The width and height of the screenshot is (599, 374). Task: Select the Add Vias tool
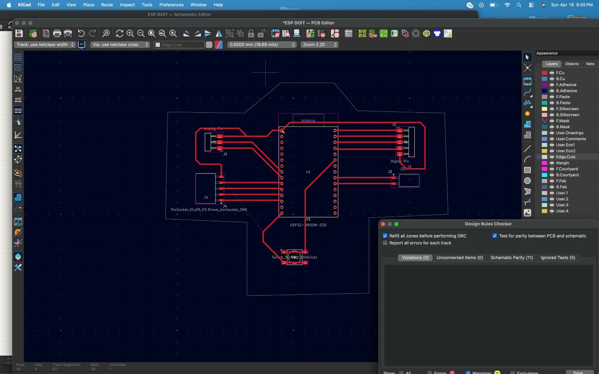coord(528,114)
